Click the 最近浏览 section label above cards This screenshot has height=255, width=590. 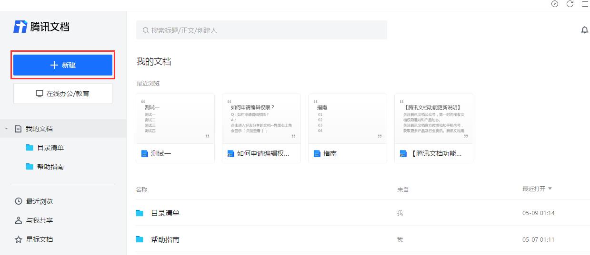(x=148, y=84)
